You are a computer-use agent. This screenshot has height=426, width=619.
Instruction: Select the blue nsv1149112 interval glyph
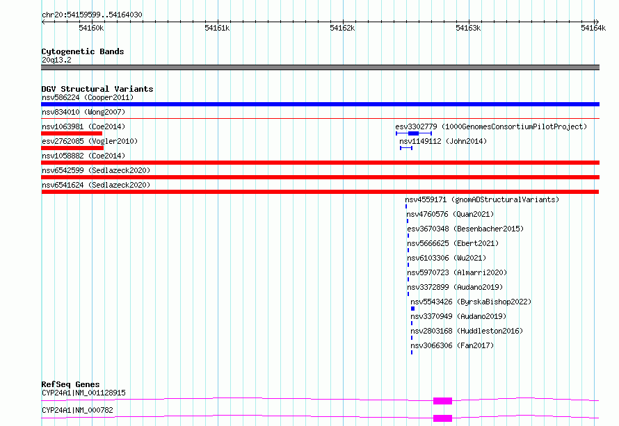coord(406,148)
